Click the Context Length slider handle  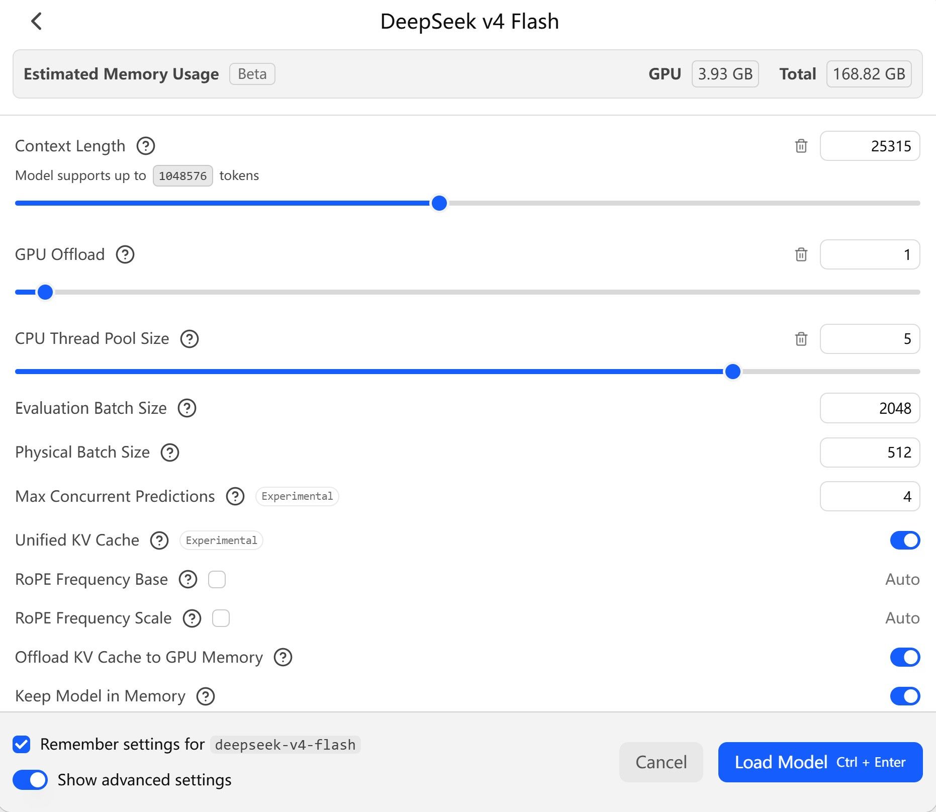click(x=439, y=203)
